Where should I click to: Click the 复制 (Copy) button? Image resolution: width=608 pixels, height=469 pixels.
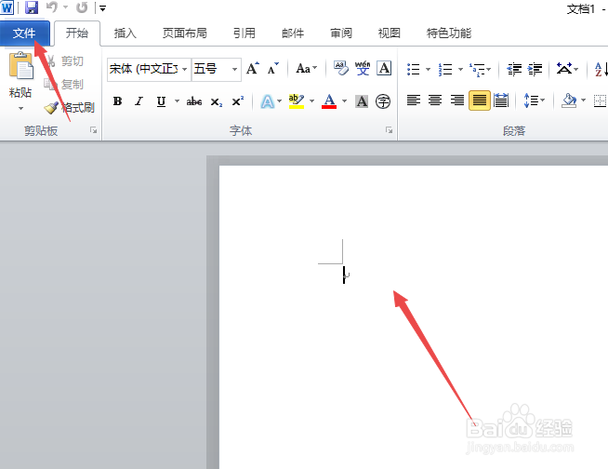[x=64, y=85]
